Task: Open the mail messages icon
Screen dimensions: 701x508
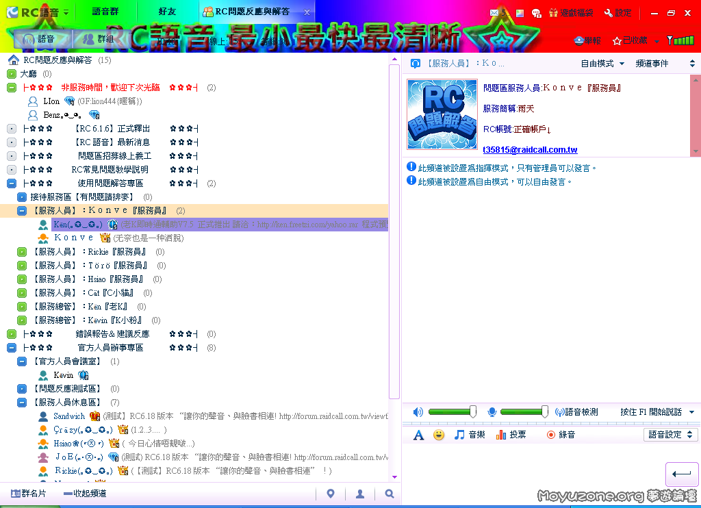Action: [494, 13]
